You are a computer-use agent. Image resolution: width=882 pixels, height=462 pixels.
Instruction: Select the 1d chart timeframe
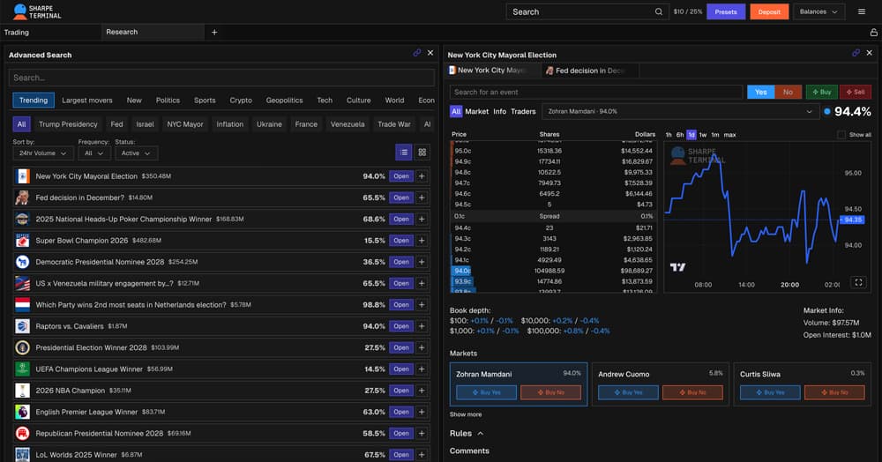691,135
